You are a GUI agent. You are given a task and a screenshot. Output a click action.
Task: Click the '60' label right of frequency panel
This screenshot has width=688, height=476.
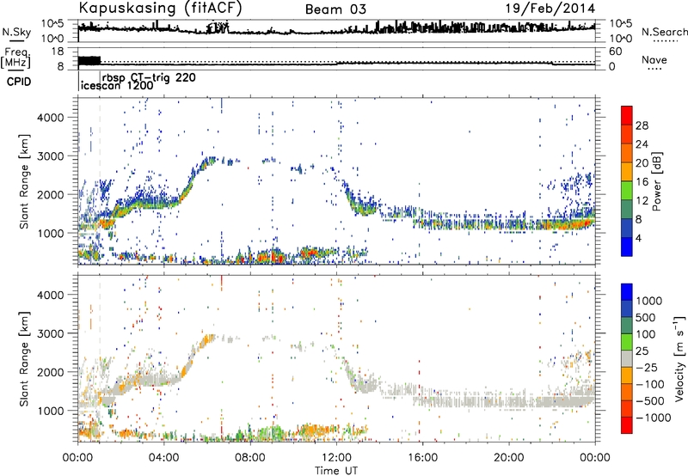616,52
